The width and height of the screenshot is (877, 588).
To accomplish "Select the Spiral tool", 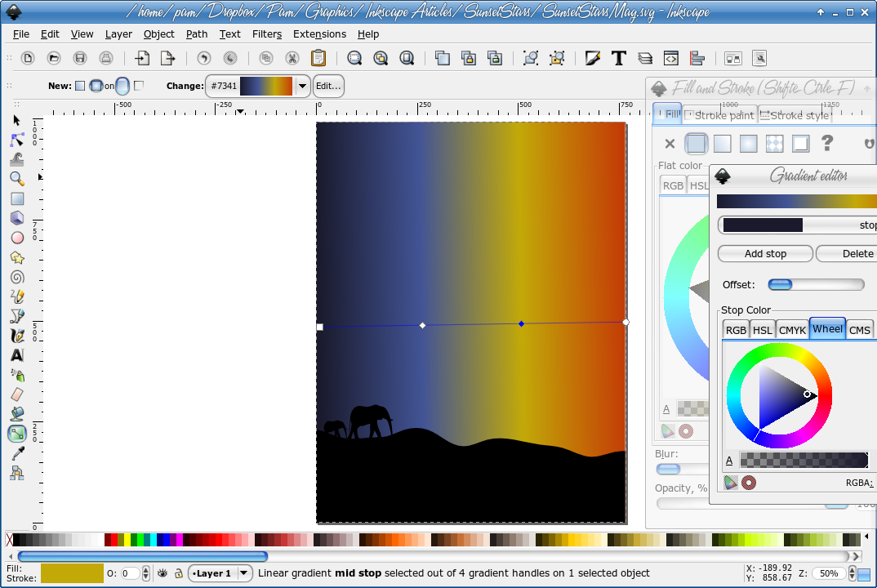I will tap(17, 277).
